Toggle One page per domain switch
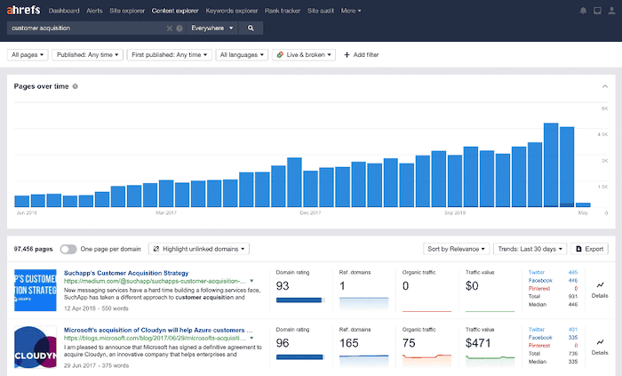This screenshot has height=376, width=622. [68, 249]
